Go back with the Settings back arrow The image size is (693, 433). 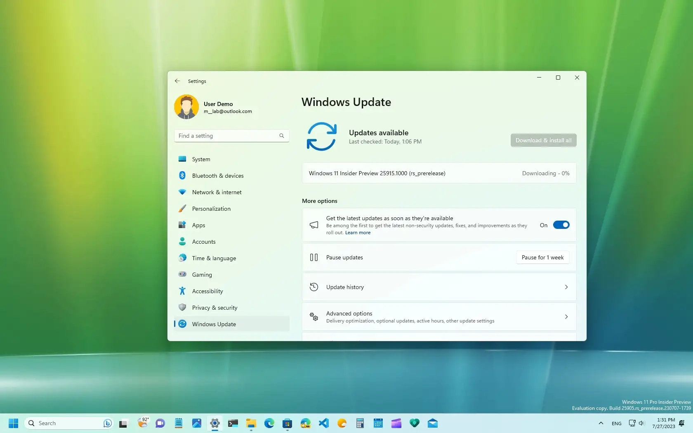tap(177, 81)
